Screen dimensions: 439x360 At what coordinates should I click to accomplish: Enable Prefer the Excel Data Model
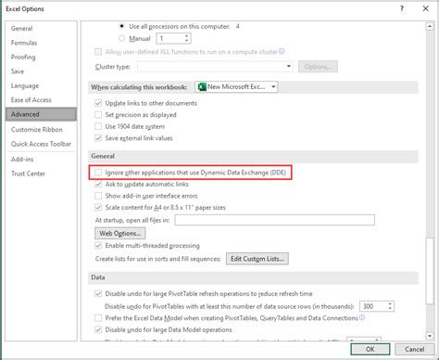click(x=98, y=318)
